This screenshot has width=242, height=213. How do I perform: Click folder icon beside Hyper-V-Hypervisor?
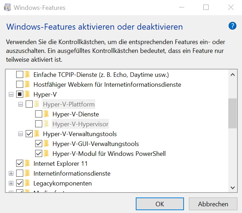46,124
